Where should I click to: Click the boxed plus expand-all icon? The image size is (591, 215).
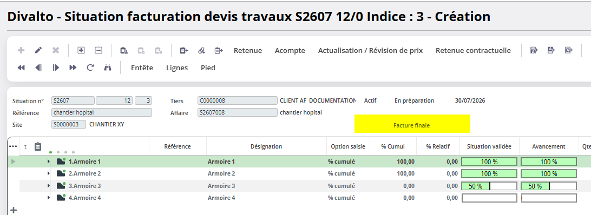click(x=81, y=50)
